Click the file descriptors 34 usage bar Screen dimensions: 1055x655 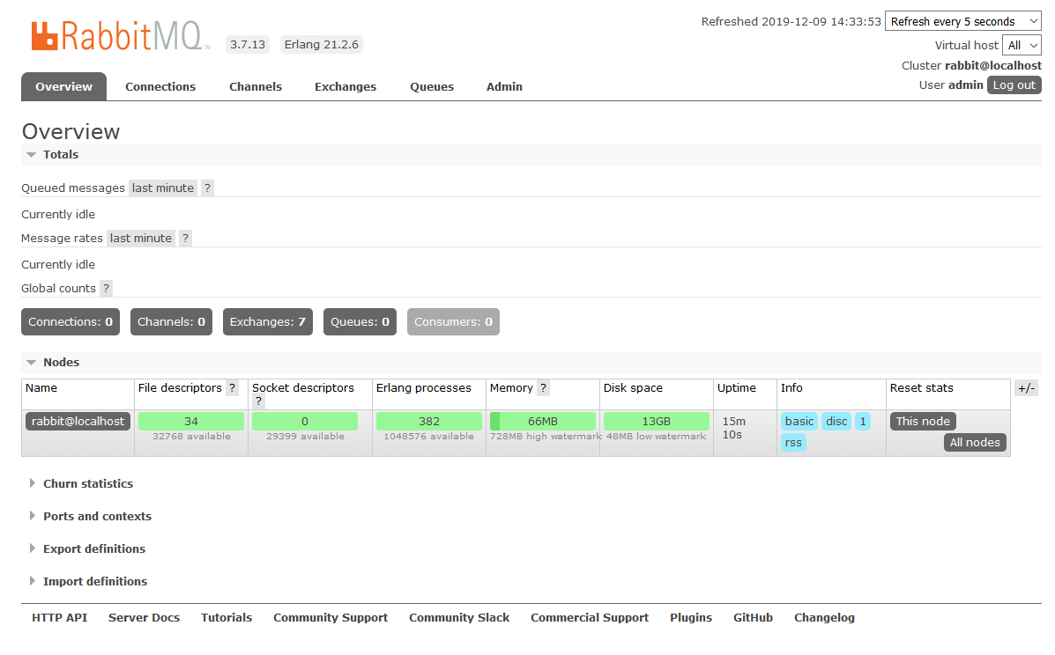point(191,421)
